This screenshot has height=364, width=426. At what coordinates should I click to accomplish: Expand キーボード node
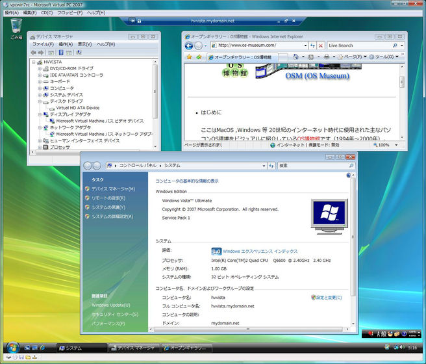click(40, 81)
